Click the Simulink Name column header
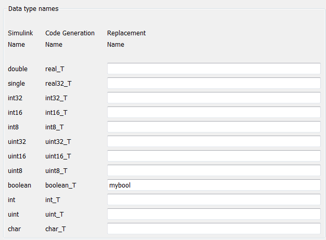 pos(20,39)
